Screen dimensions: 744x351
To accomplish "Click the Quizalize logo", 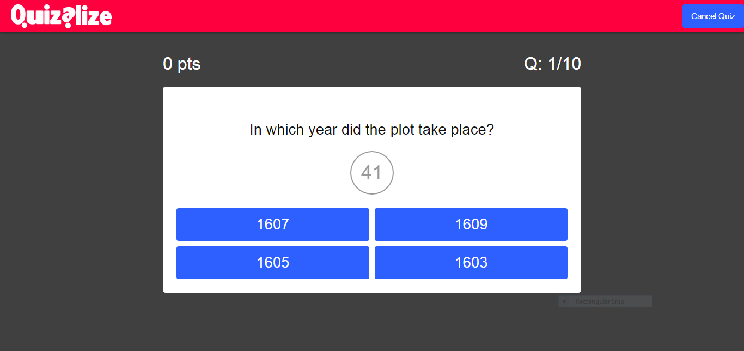I will [x=61, y=16].
